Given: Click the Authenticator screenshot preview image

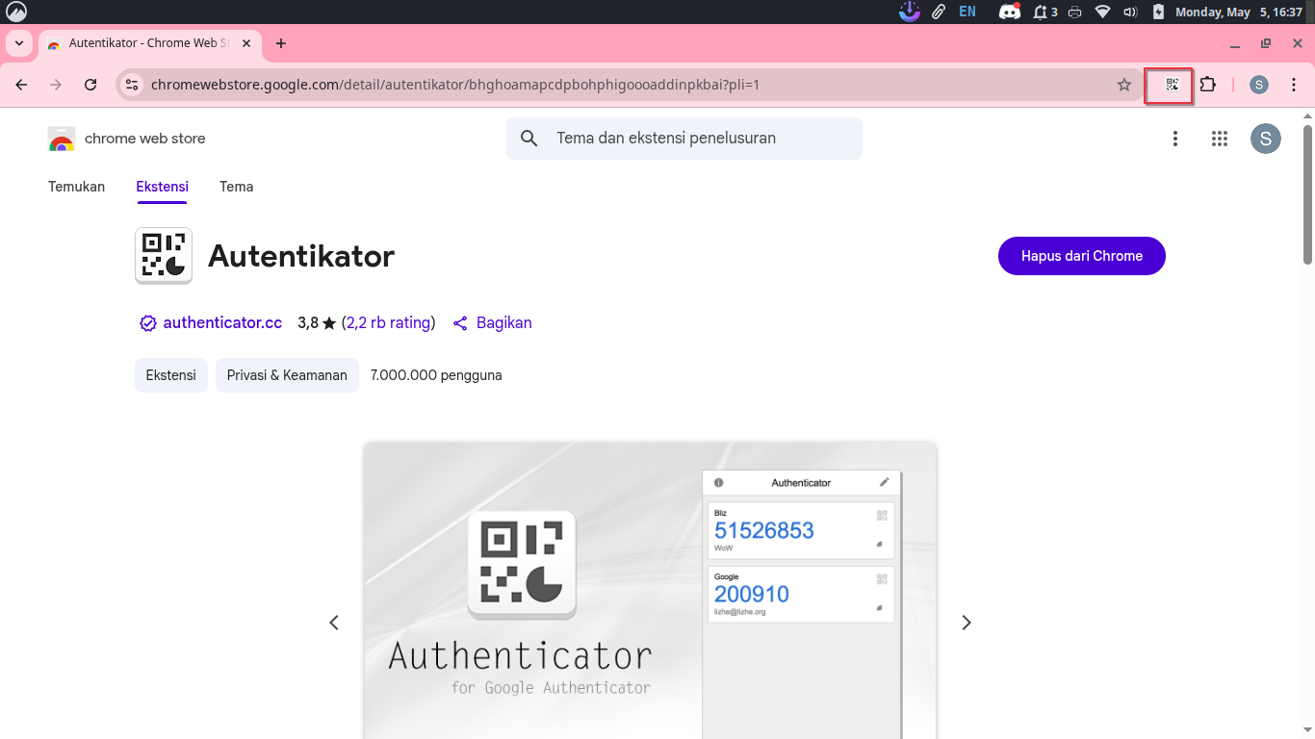Looking at the screenshot, I should tap(650, 591).
